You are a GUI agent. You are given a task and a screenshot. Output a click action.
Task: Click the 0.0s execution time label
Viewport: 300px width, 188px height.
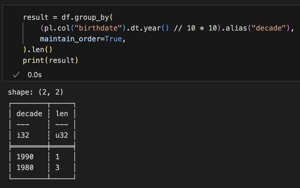(35, 75)
